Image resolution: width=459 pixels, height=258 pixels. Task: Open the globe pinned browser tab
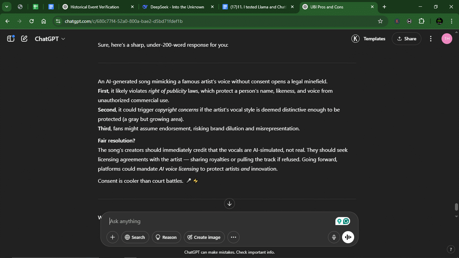(20, 7)
